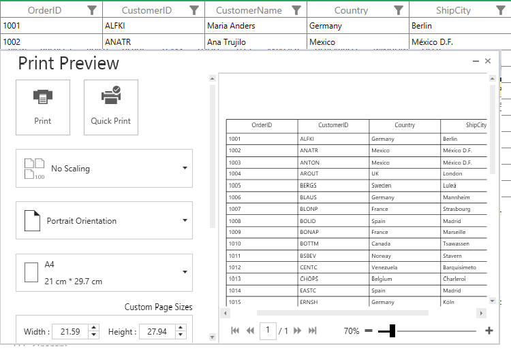Click the Width input field
Image resolution: width=511 pixels, height=355 pixels.
(70, 332)
